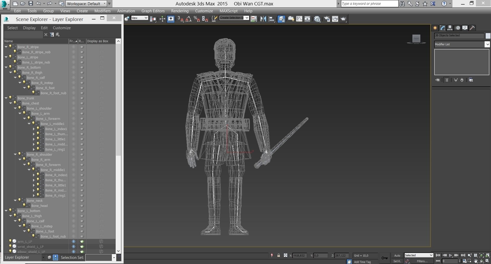The image size is (491, 264).
Task: Click Pin Stack icon below modifier stack
Action: [437, 80]
